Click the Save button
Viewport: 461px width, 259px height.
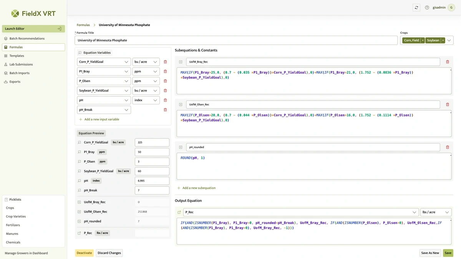pos(448,253)
